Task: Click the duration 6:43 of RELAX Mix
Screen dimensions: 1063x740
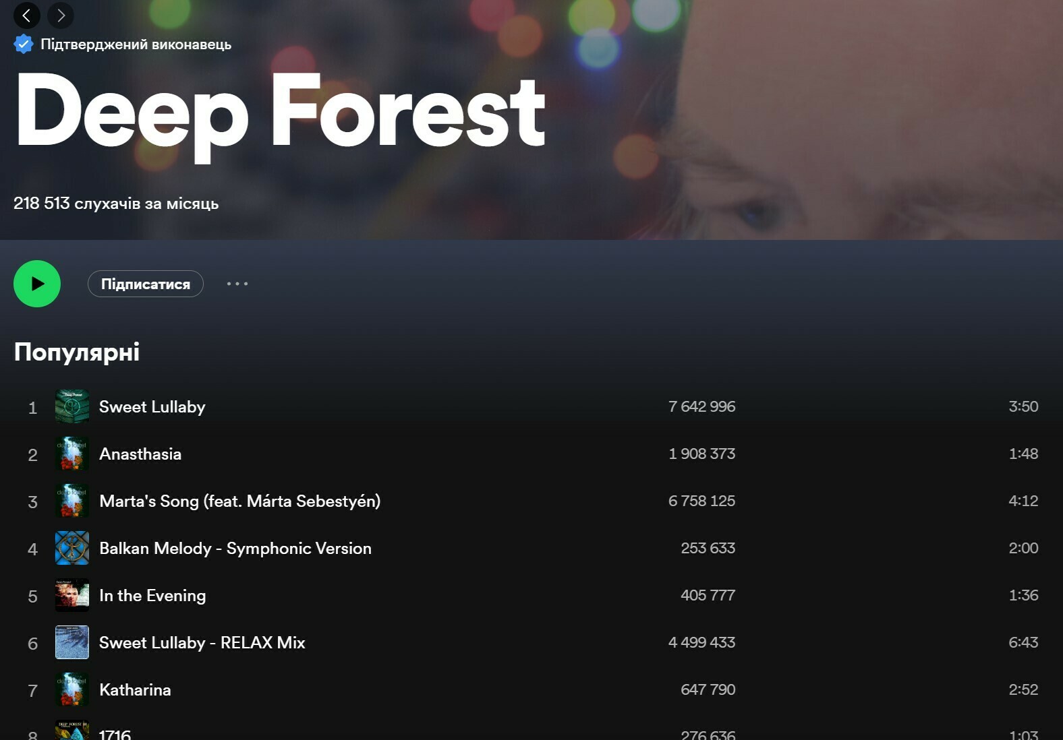Action: (x=1023, y=642)
